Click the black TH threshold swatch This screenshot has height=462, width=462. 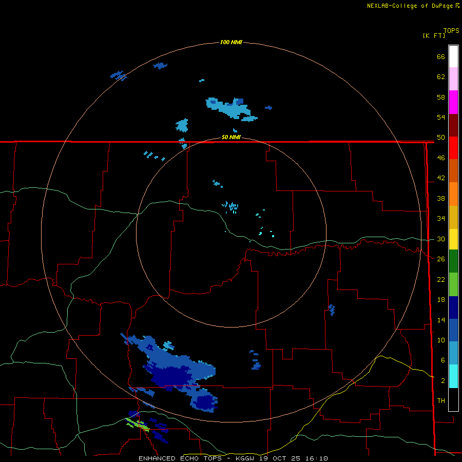click(x=453, y=399)
